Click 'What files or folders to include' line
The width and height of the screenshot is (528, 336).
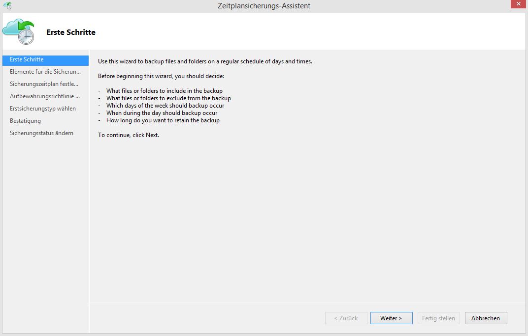pyautogui.click(x=164, y=91)
